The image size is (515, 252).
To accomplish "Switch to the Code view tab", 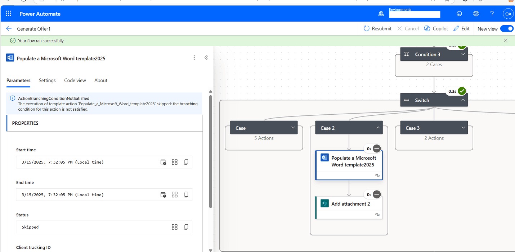I will 75,81.
